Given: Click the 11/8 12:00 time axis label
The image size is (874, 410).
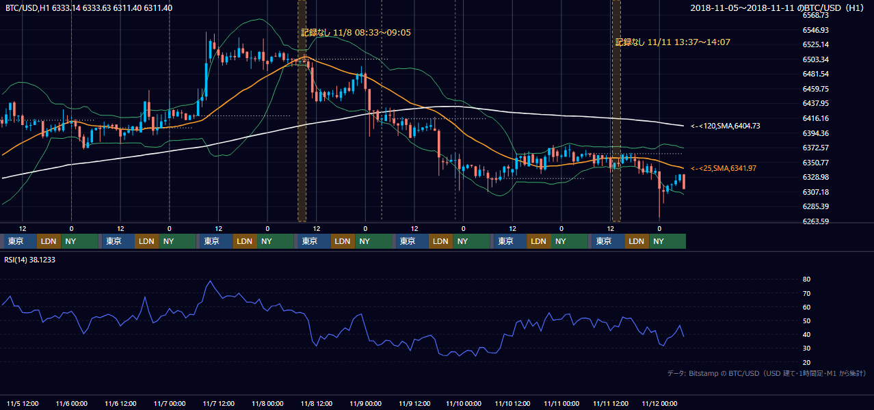Looking at the screenshot, I should [316, 403].
